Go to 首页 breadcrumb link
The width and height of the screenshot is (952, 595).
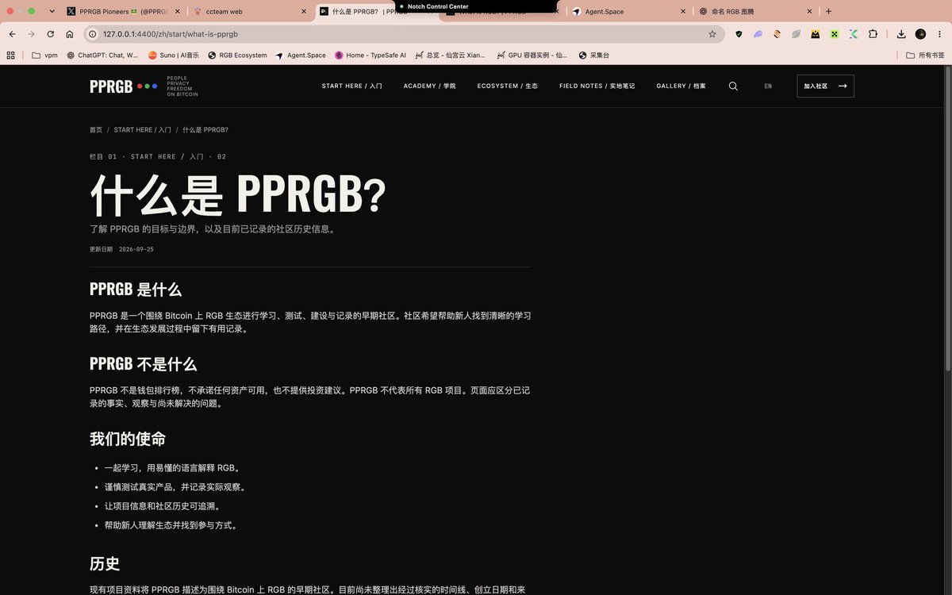point(96,129)
